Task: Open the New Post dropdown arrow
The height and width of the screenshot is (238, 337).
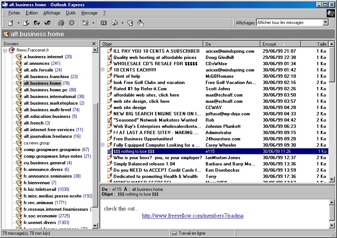Action: (x=18, y=23)
